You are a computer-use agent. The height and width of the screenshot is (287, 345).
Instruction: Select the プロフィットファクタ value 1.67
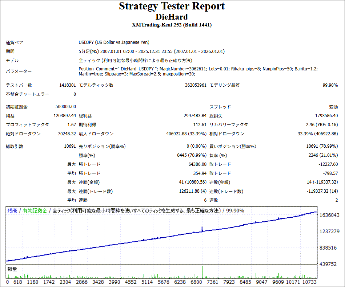click(x=72, y=125)
